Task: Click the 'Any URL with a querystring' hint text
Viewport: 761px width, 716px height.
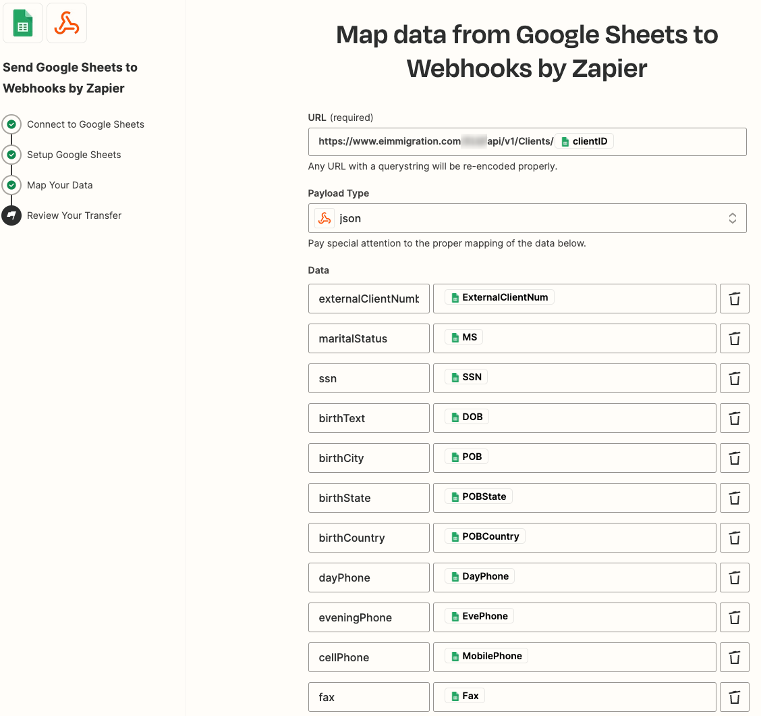Action: point(432,166)
